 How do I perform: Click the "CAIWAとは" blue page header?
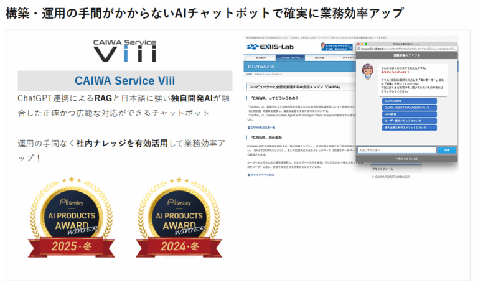point(300,67)
